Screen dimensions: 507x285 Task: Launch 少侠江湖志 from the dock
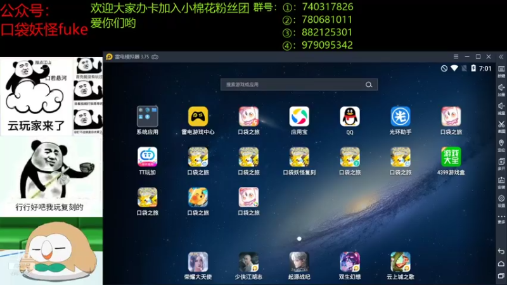point(248,262)
